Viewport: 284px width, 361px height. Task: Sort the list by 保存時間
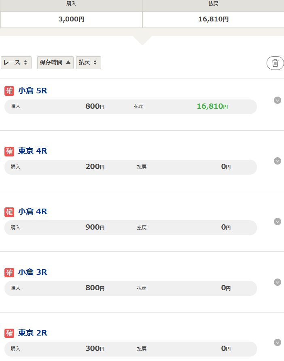(55, 63)
